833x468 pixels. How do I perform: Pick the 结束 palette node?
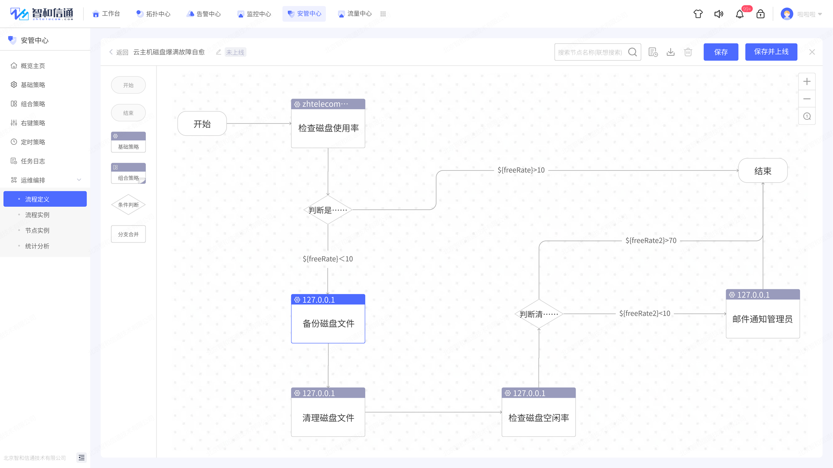pos(128,113)
